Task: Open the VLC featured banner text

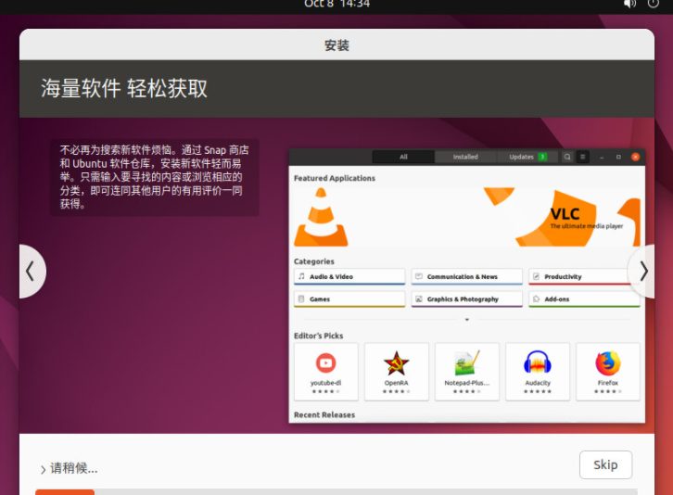Action: pyautogui.click(x=586, y=218)
